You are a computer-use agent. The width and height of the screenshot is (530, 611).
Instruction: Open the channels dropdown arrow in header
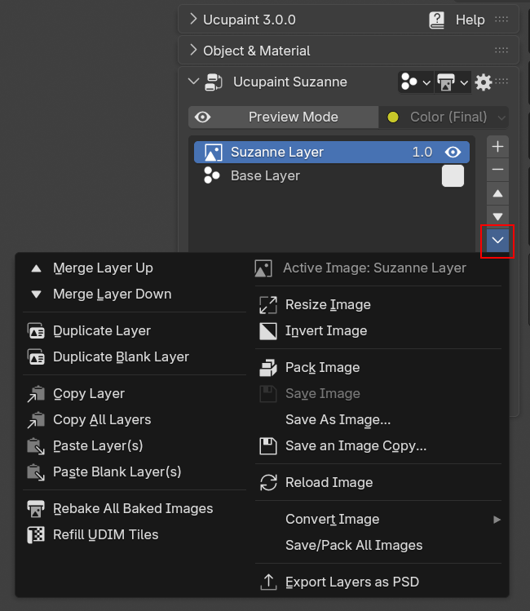[426, 82]
